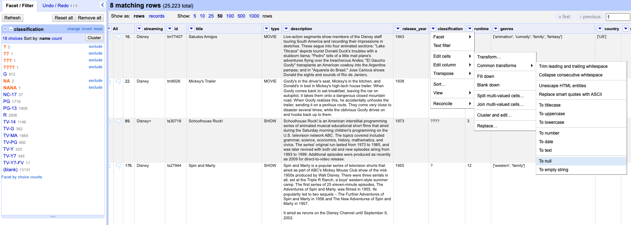The image size is (631, 225).
Task: Show 1000 rows per page
Action: (x=254, y=16)
